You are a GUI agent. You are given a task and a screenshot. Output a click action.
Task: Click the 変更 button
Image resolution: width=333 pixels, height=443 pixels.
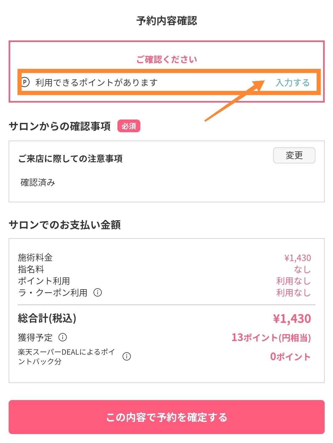294,155
